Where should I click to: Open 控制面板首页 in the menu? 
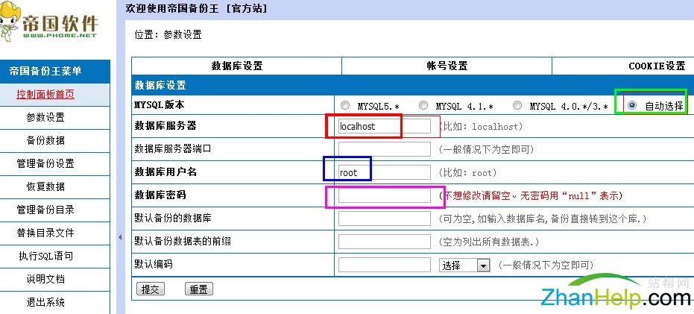[45, 94]
